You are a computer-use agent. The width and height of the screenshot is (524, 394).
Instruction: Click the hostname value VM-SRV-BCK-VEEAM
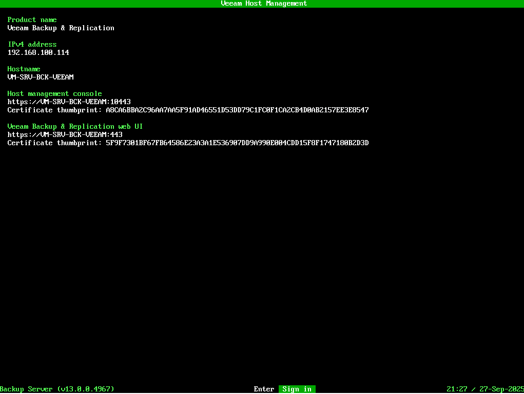[x=41, y=77]
